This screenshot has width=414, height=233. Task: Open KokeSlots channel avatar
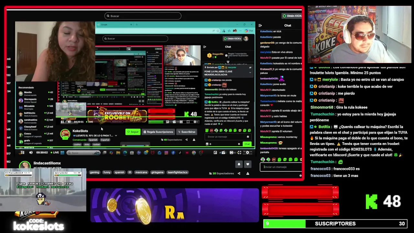tap(65, 135)
